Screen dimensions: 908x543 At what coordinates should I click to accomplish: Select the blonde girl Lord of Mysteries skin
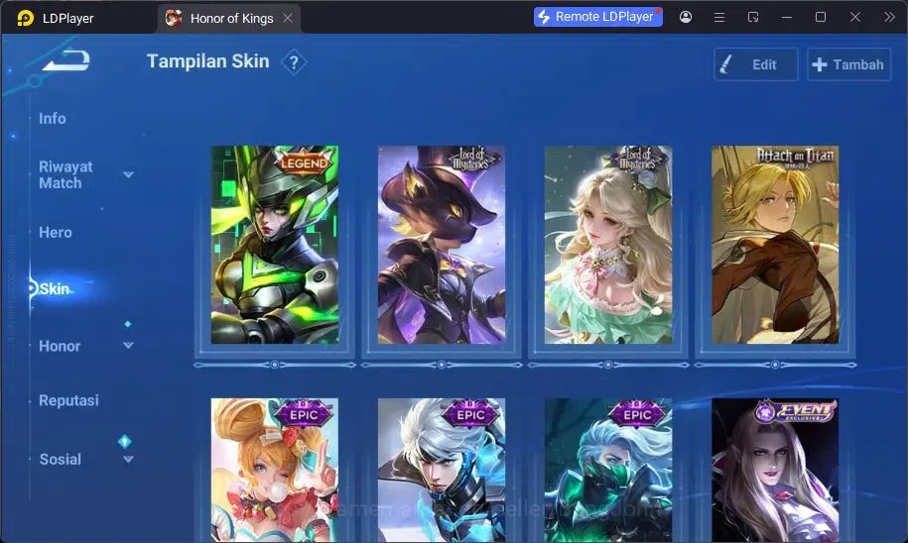pos(608,245)
